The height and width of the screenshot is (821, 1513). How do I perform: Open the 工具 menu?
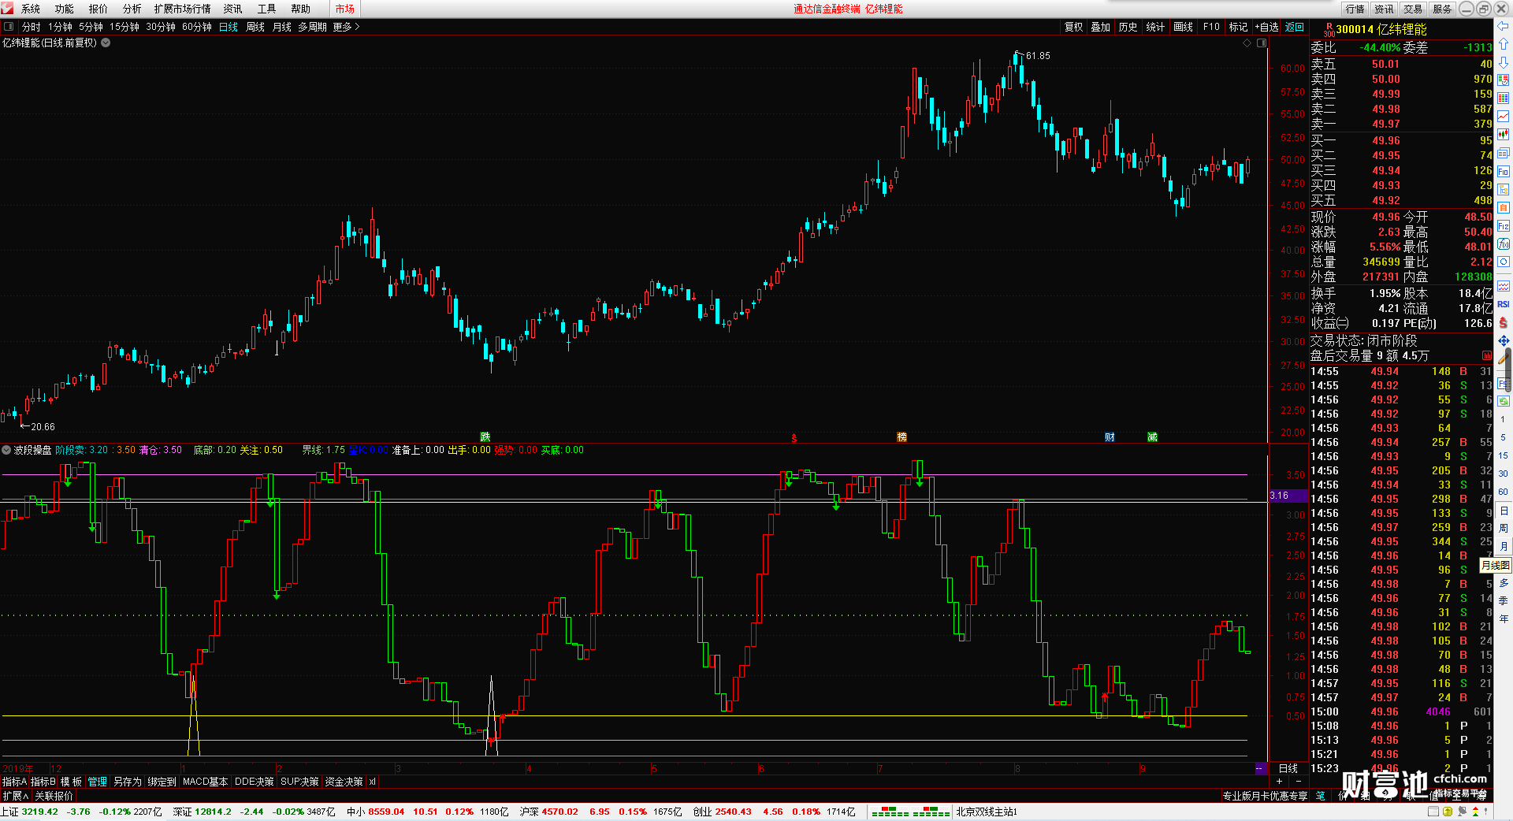pyautogui.click(x=267, y=9)
